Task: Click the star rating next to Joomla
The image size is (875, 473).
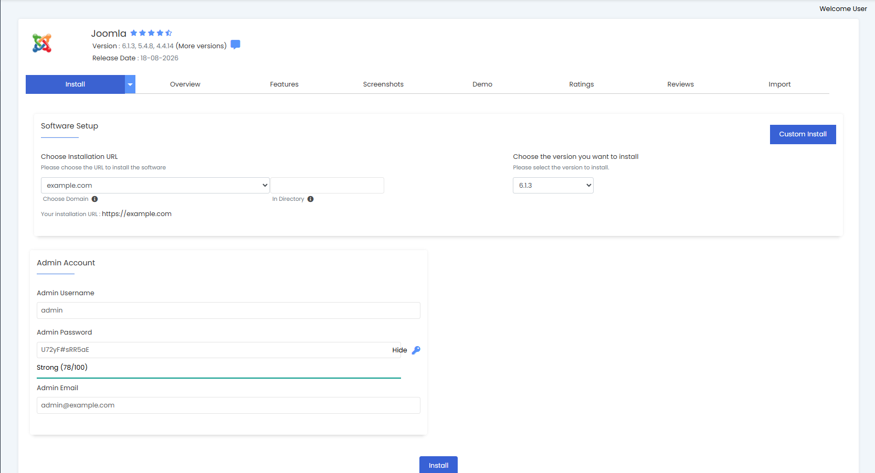Action: coord(151,33)
